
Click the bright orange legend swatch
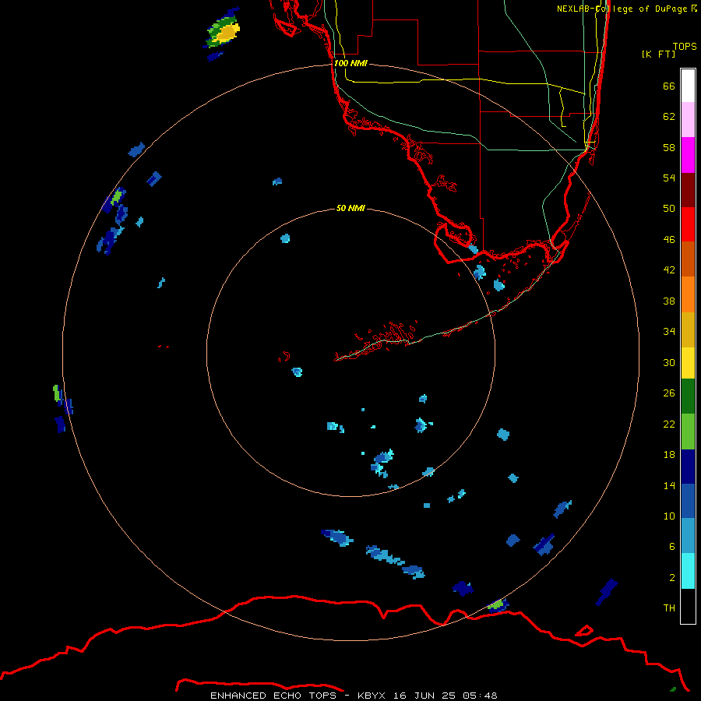tap(688, 294)
